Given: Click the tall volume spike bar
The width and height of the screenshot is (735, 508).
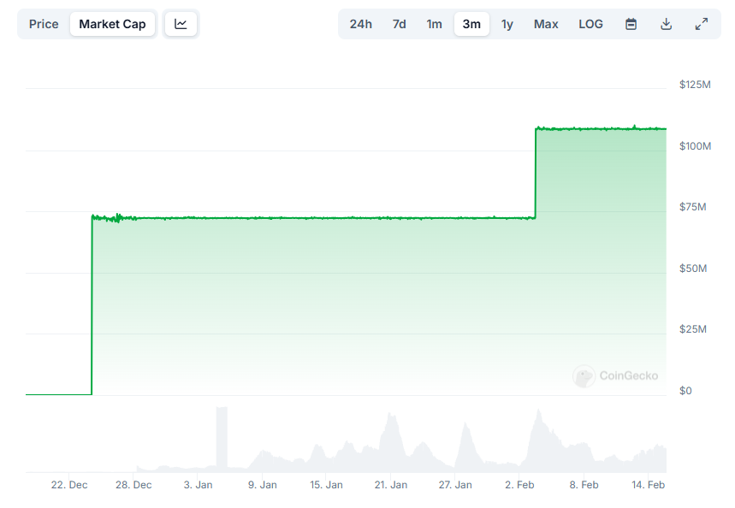Looking at the screenshot, I should coord(222,436).
